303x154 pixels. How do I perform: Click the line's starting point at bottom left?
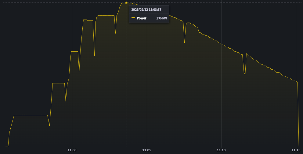click(x=6, y=147)
